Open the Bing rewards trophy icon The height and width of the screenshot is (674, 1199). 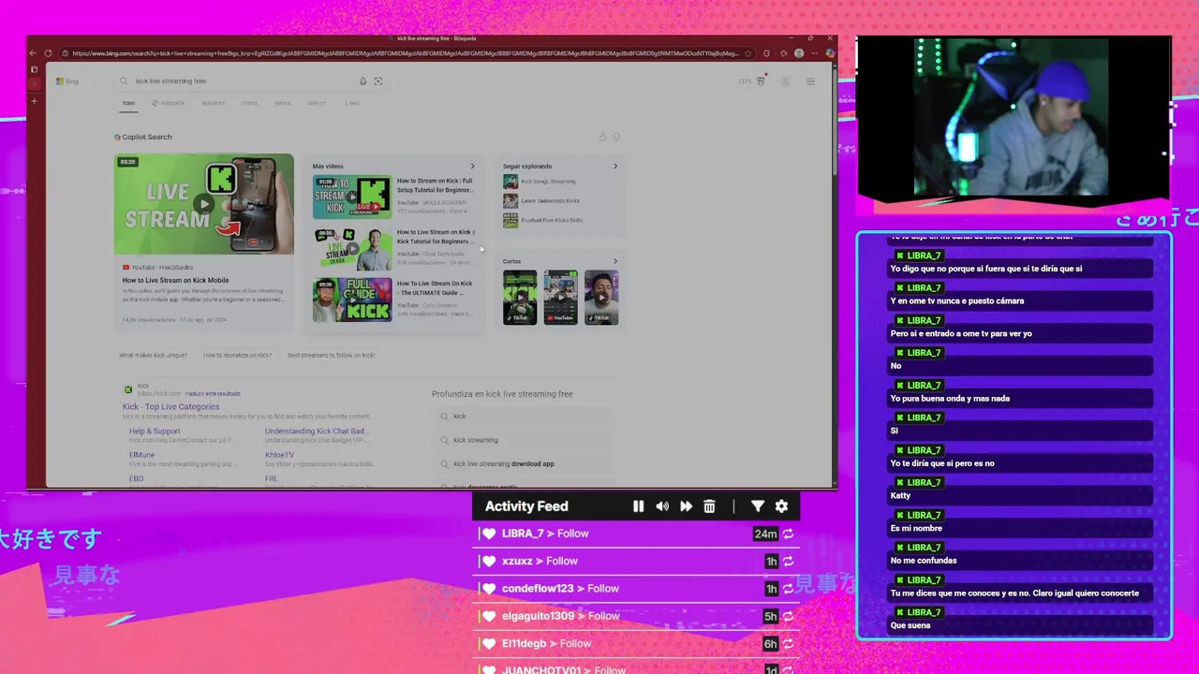point(760,81)
